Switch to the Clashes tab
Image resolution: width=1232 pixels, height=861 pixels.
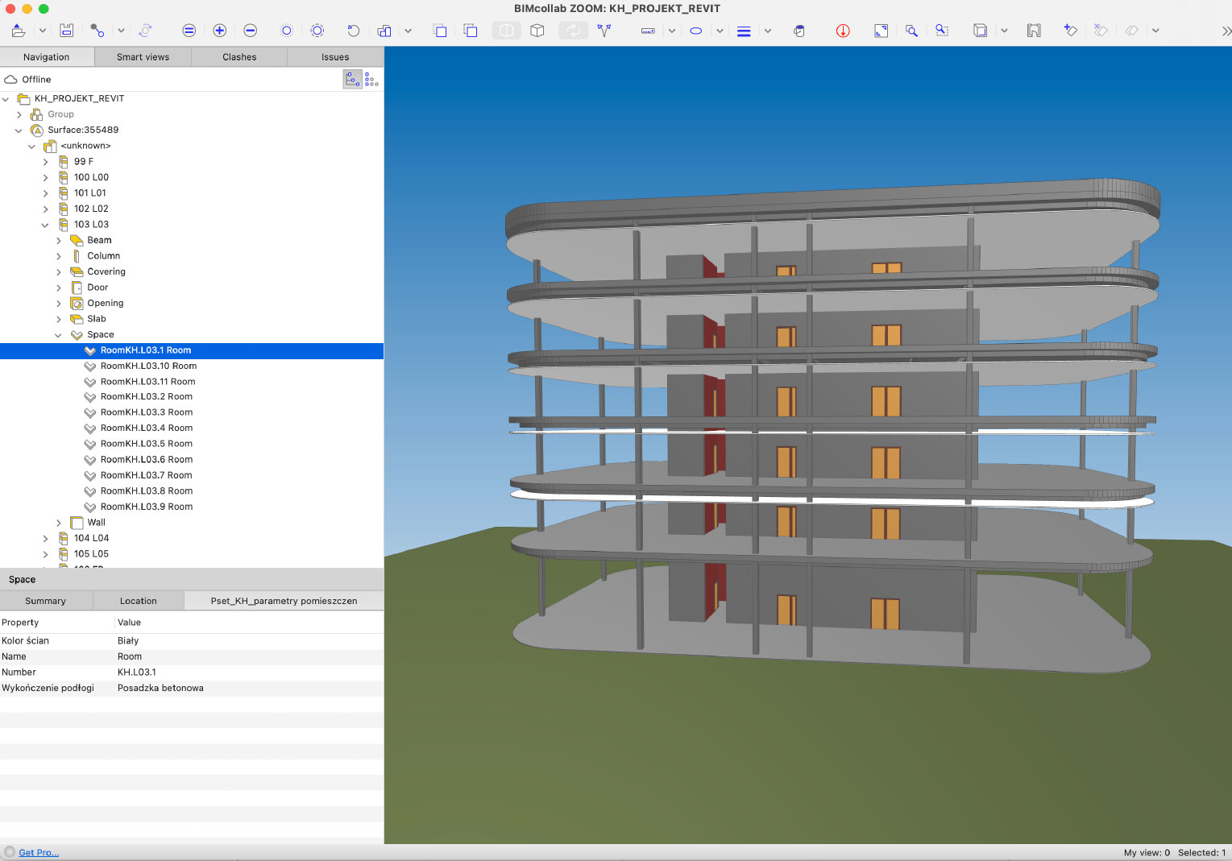click(x=239, y=57)
